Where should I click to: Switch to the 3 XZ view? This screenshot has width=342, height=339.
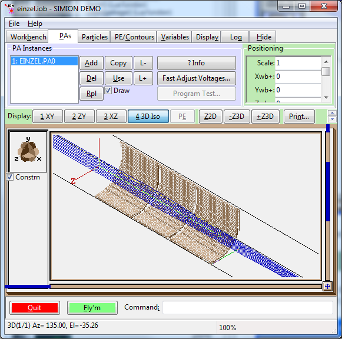[x=111, y=117]
